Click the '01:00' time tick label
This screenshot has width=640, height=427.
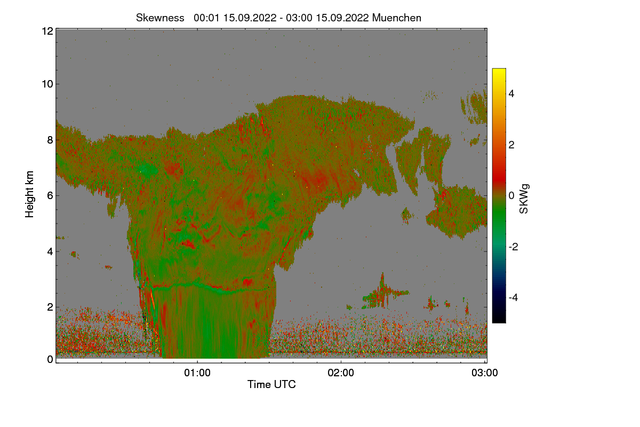point(197,373)
